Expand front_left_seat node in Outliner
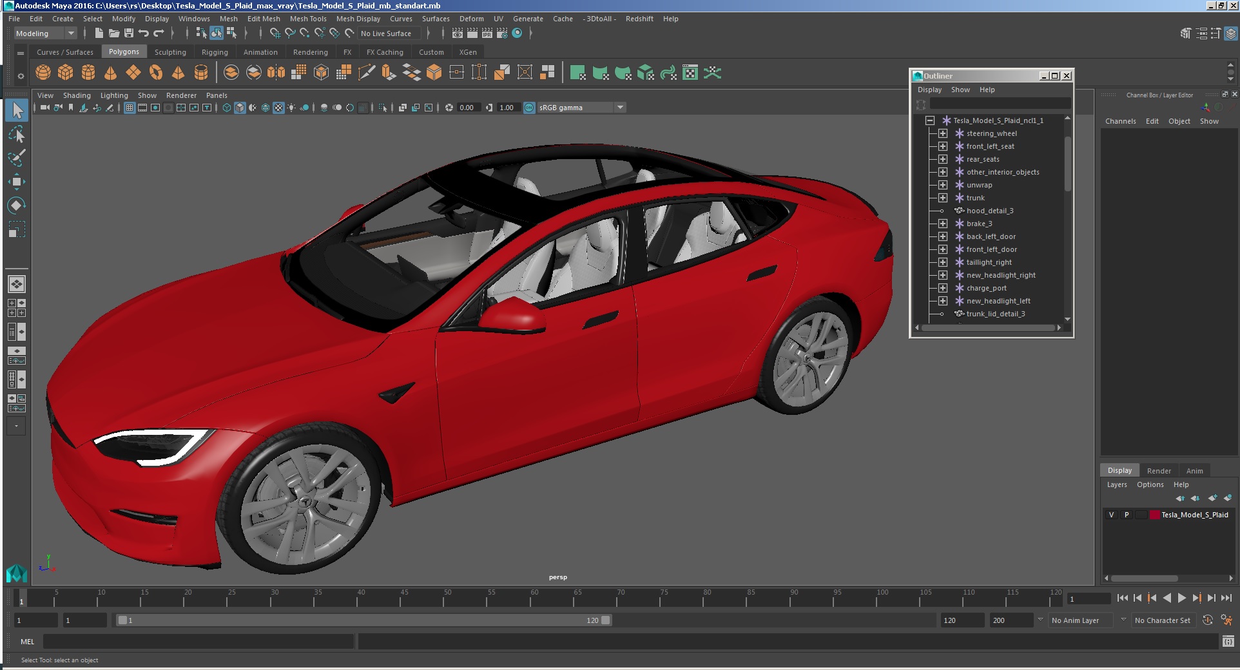The height and width of the screenshot is (670, 1240). point(943,146)
